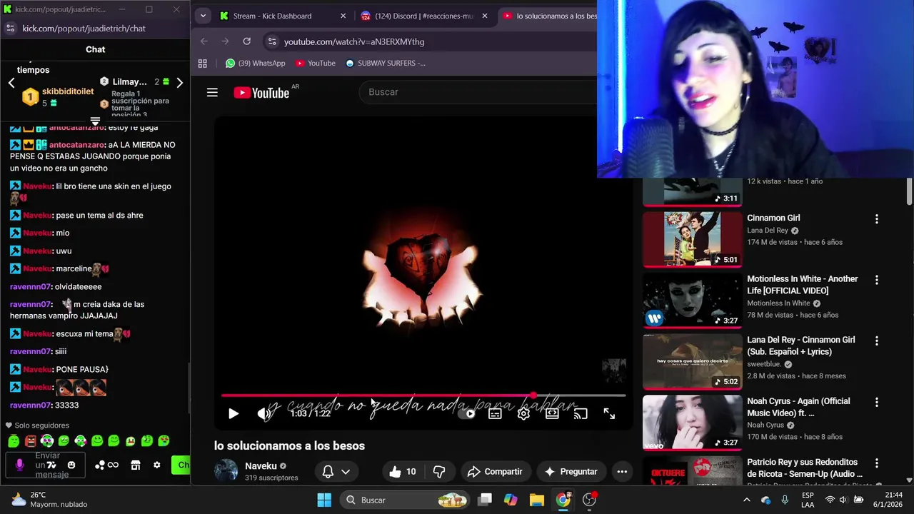Open File Explorer from taskbar
Screen dimensions: 914x514
click(536, 500)
